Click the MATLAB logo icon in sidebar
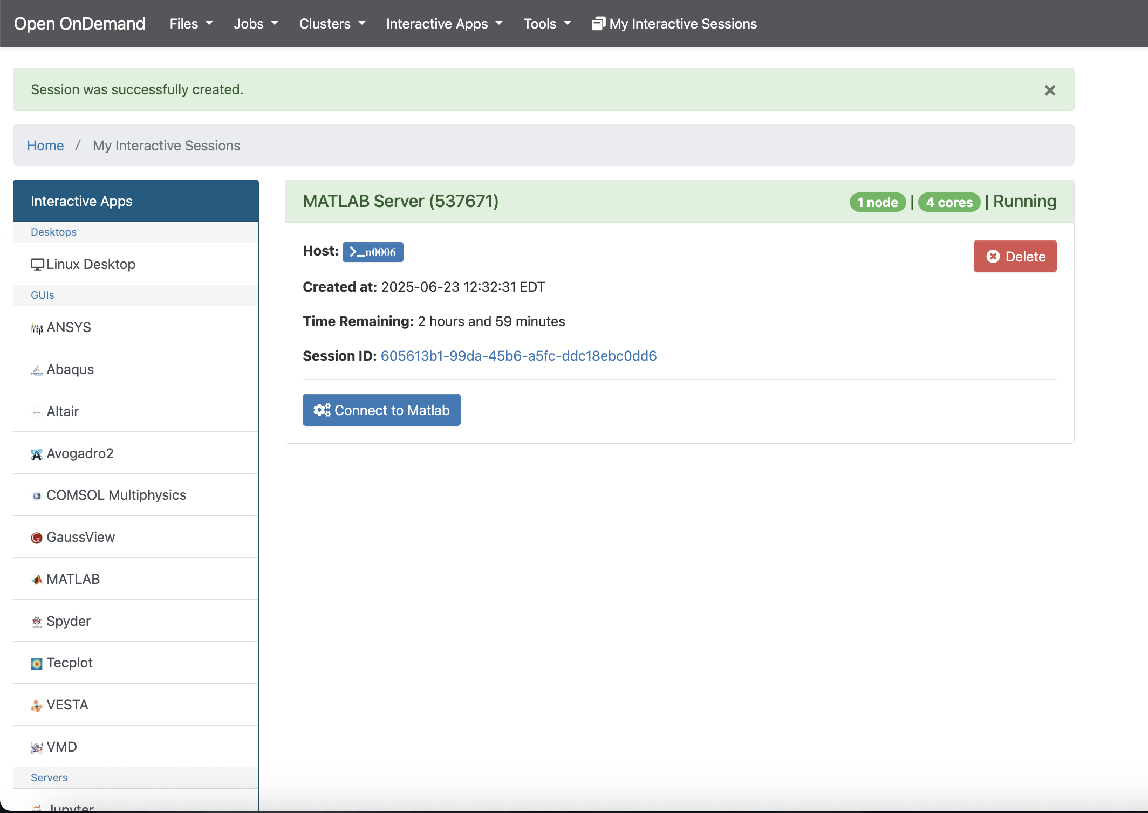The width and height of the screenshot is (1148, 813). (x=37, y=580)
